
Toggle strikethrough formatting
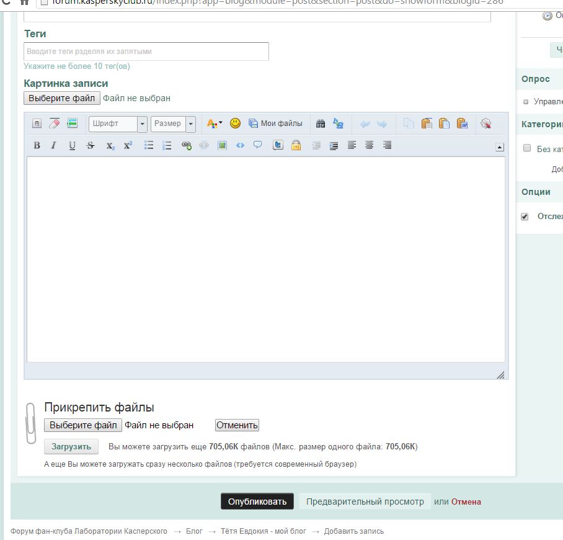click(91, 145)
